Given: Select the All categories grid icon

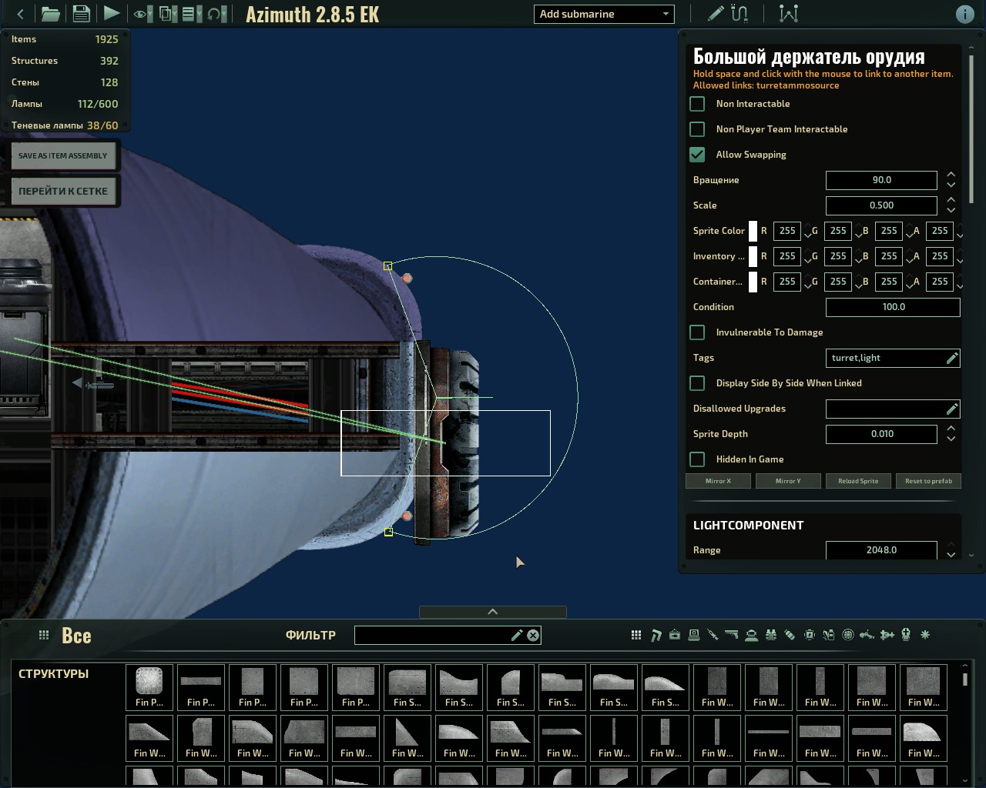Looking at the screenshot, I should (x=636, y=635).
